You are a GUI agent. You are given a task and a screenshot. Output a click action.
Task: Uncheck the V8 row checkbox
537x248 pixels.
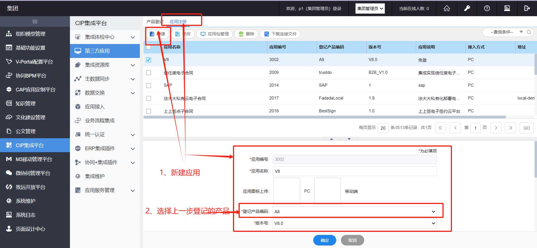pos(149,60)
